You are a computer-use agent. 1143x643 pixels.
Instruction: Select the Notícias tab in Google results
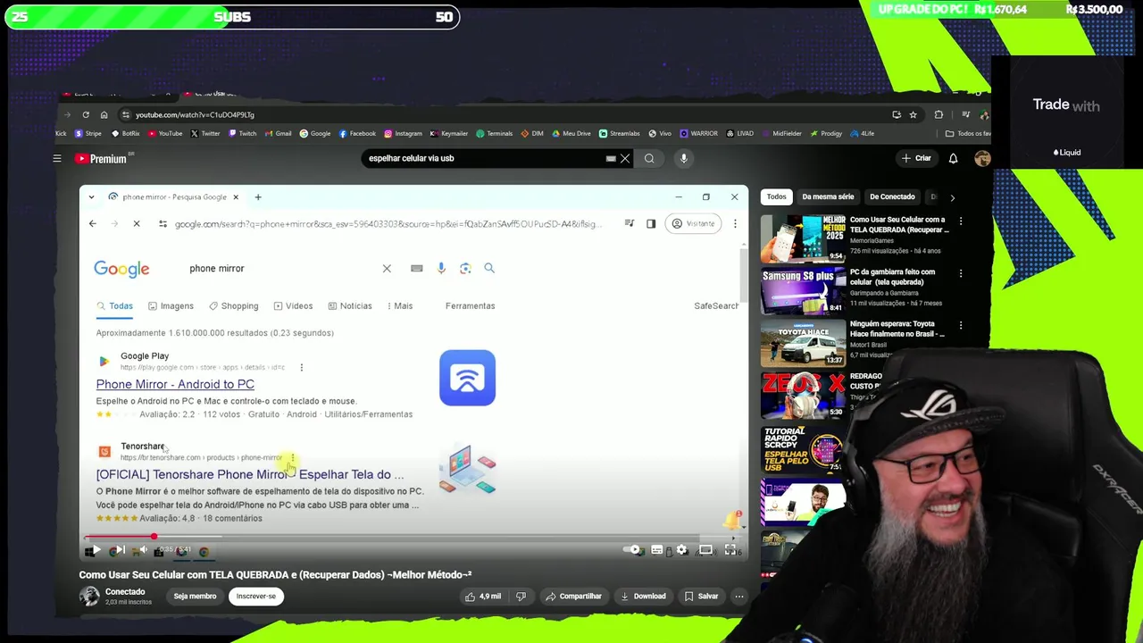coord(350,305)
